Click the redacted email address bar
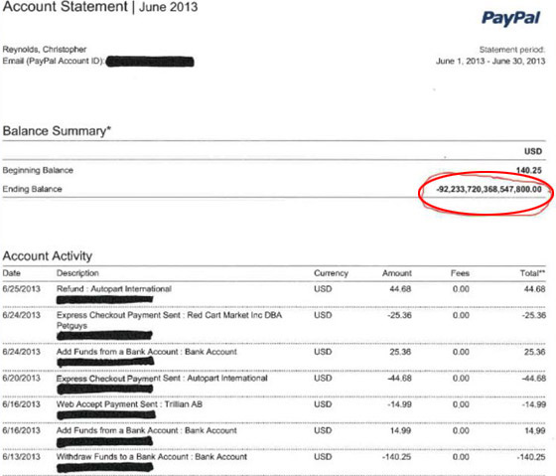 (x=150, y=62)
